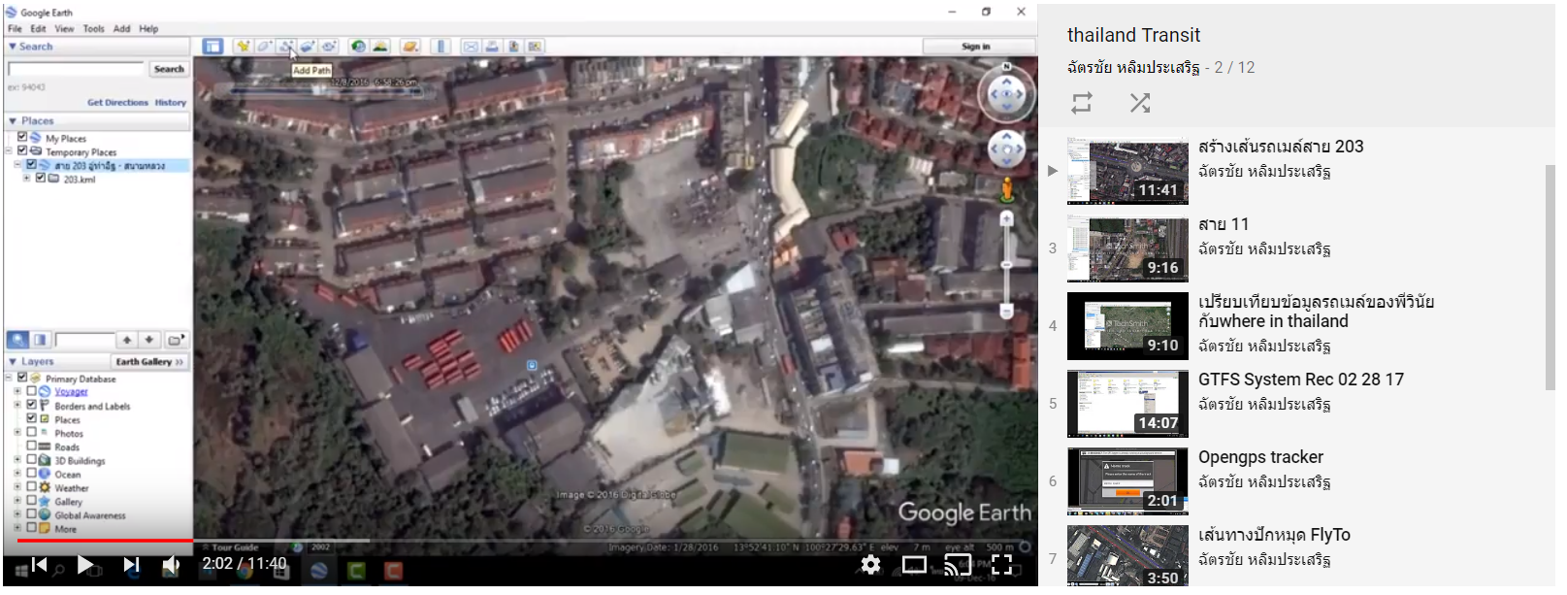The image size is (1567, 595).
Task: Toggle the sunlight across landscape icon
Action: point(380,46)
